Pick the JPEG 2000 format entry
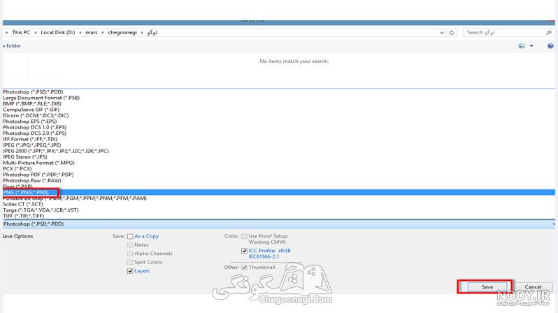558x313 pixels. point(56,151)
